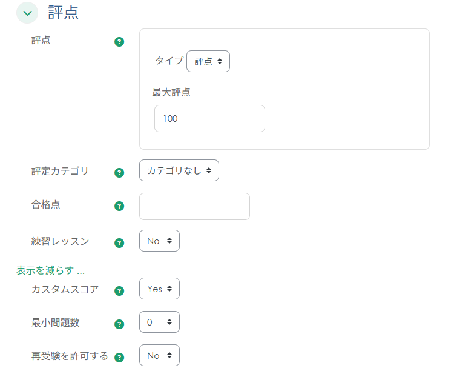Open the カスタムスコア Yes dropdown
The height and width of the screenshot is (374, 457).
coord(159,289)
